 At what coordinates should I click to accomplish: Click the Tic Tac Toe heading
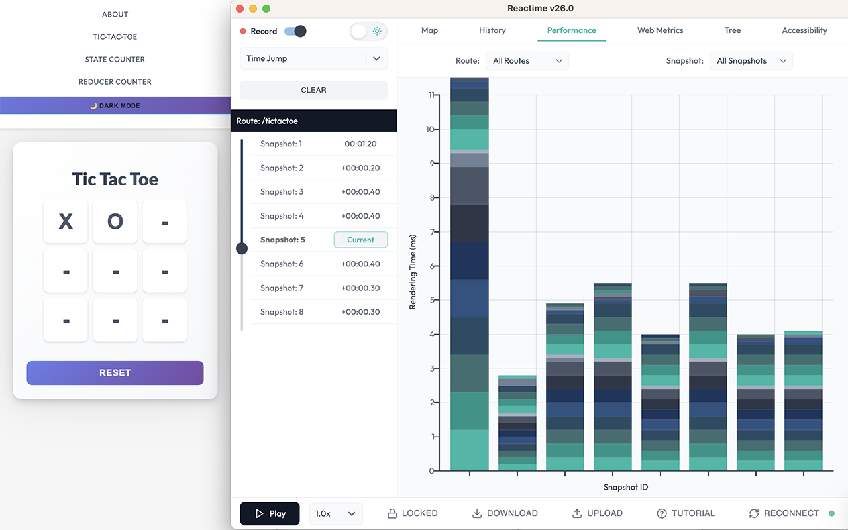point(115,180)
